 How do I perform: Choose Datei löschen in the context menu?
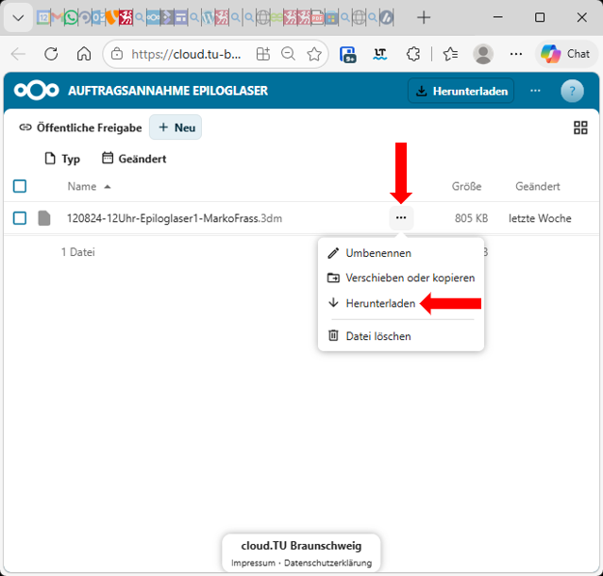[377, 335]
